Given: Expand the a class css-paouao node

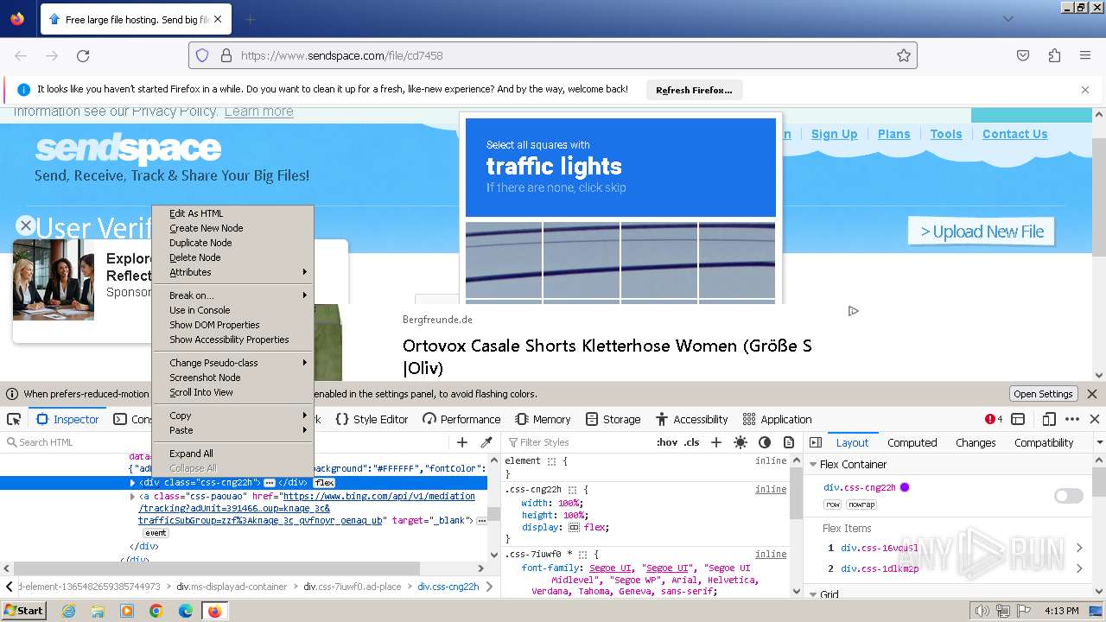Looking at the screenshot, I should tap(132, 497).
